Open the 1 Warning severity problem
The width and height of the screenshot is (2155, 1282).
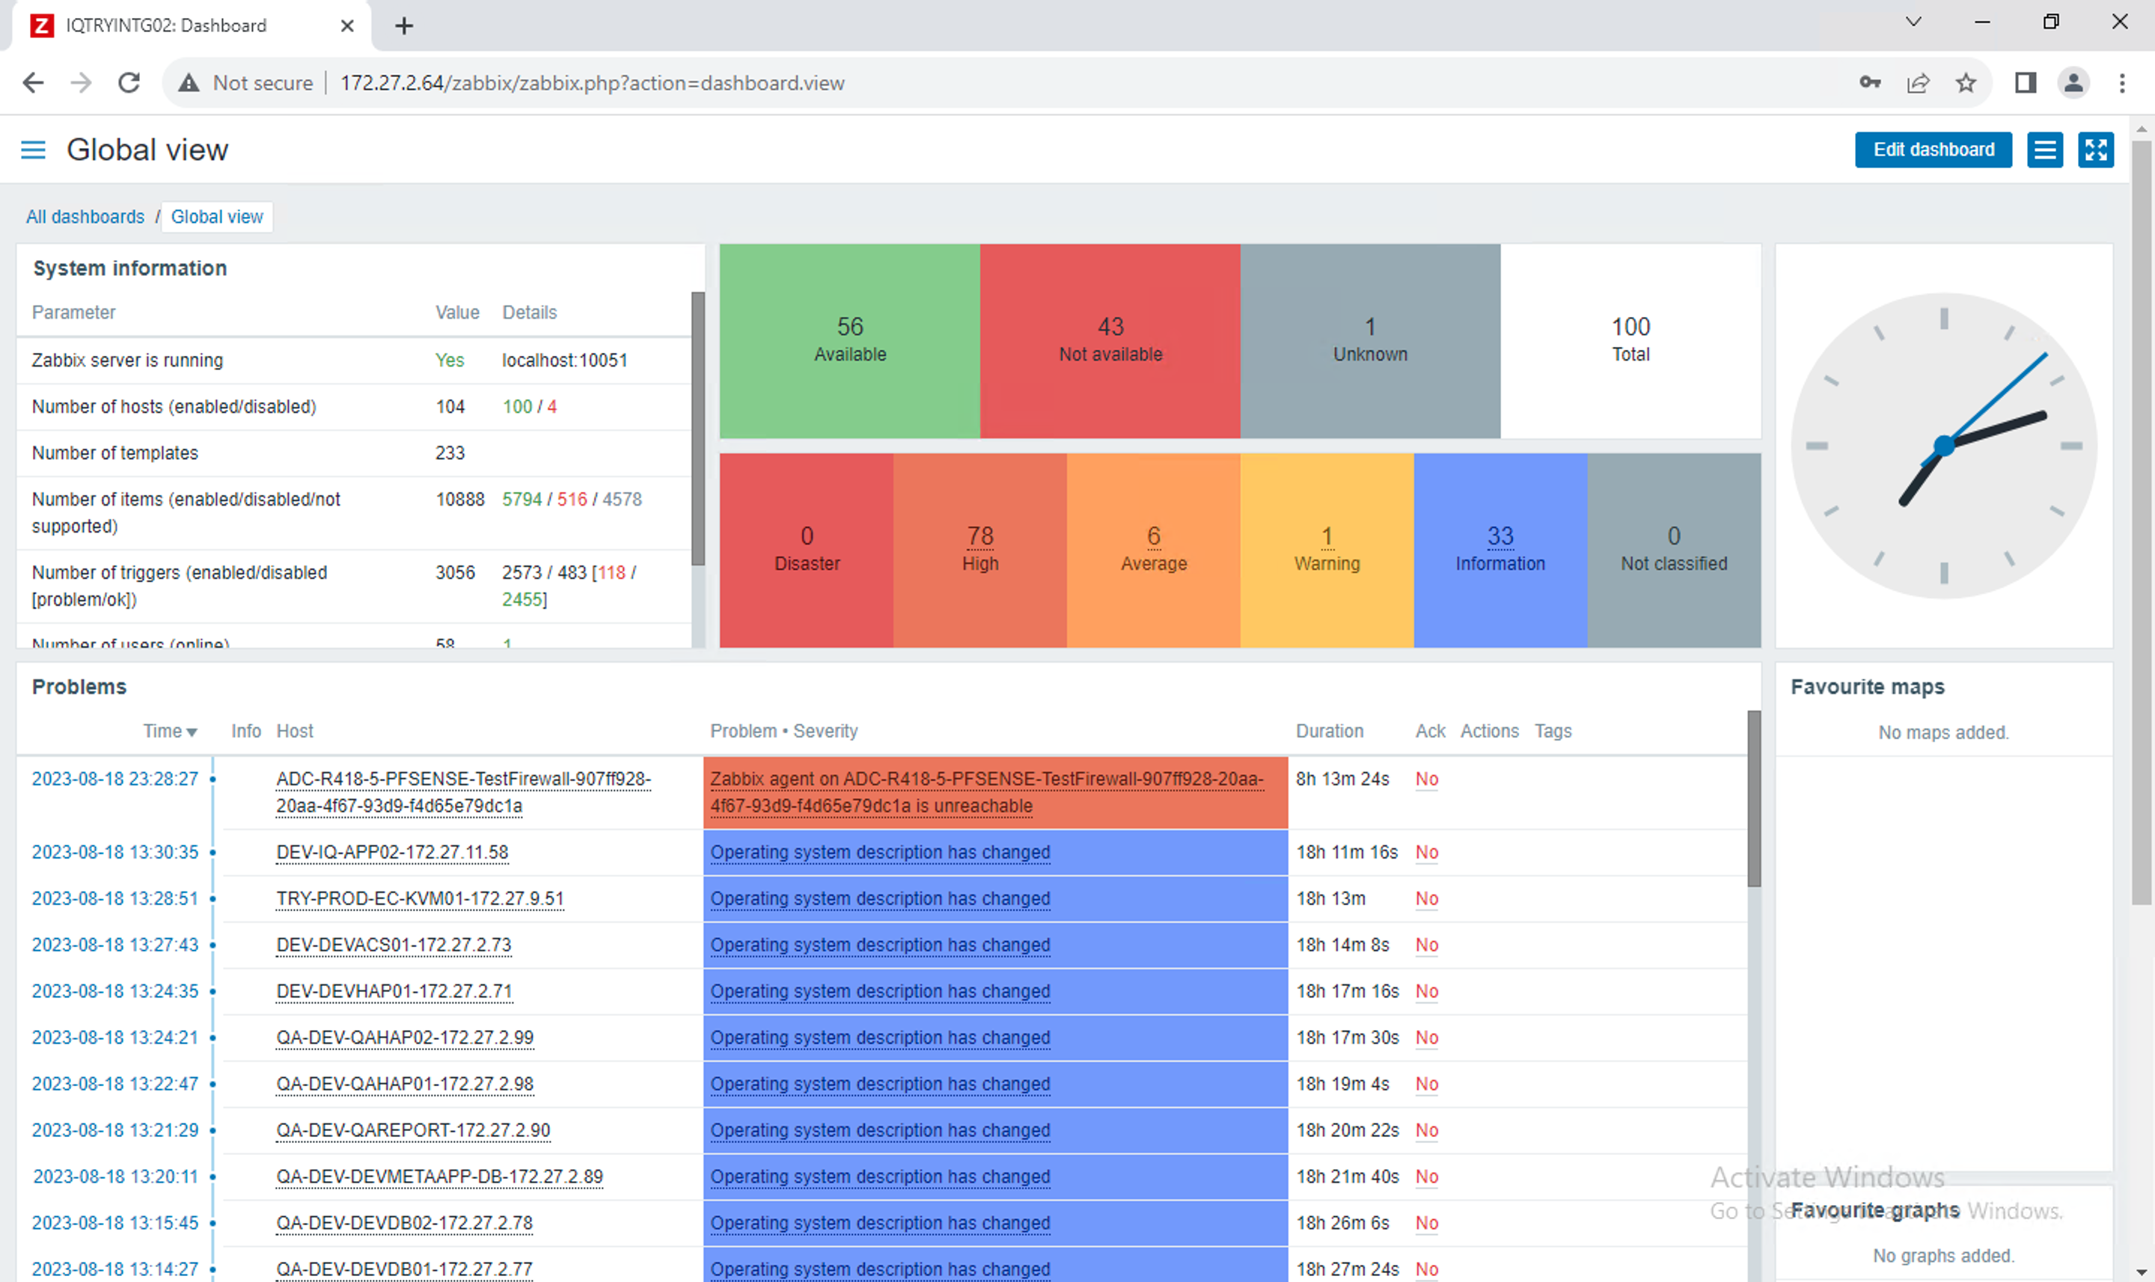click(x=1327, y=536)
